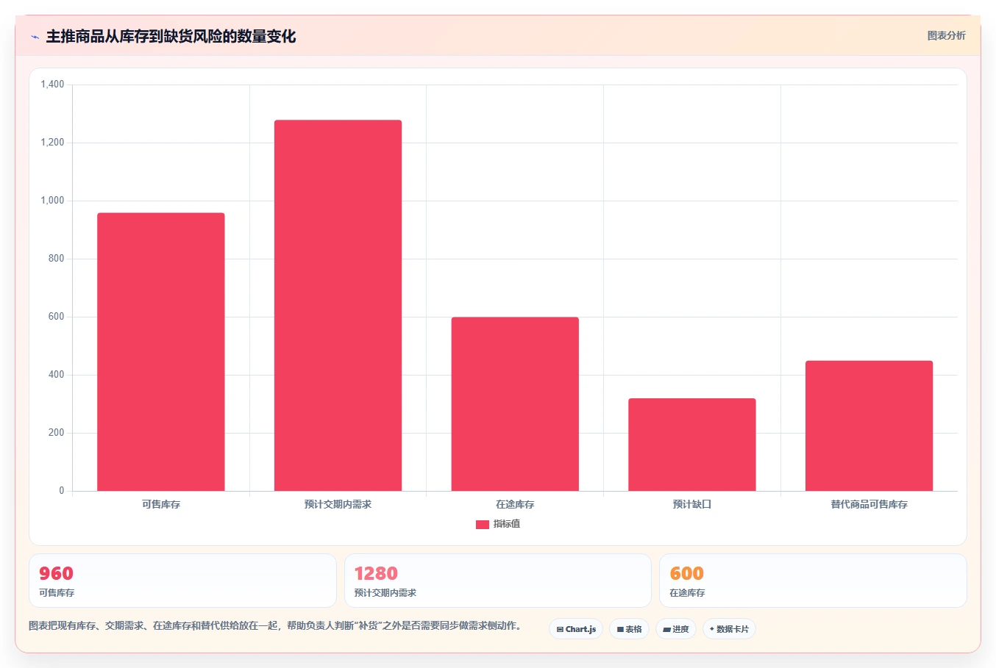Click the 预计缺口 x-axis label

[692, 504]
